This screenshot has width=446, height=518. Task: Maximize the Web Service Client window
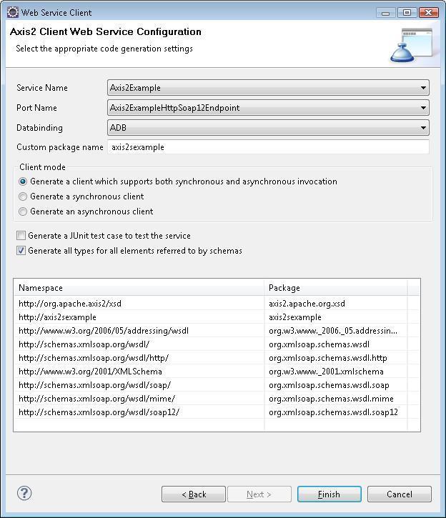407,13
